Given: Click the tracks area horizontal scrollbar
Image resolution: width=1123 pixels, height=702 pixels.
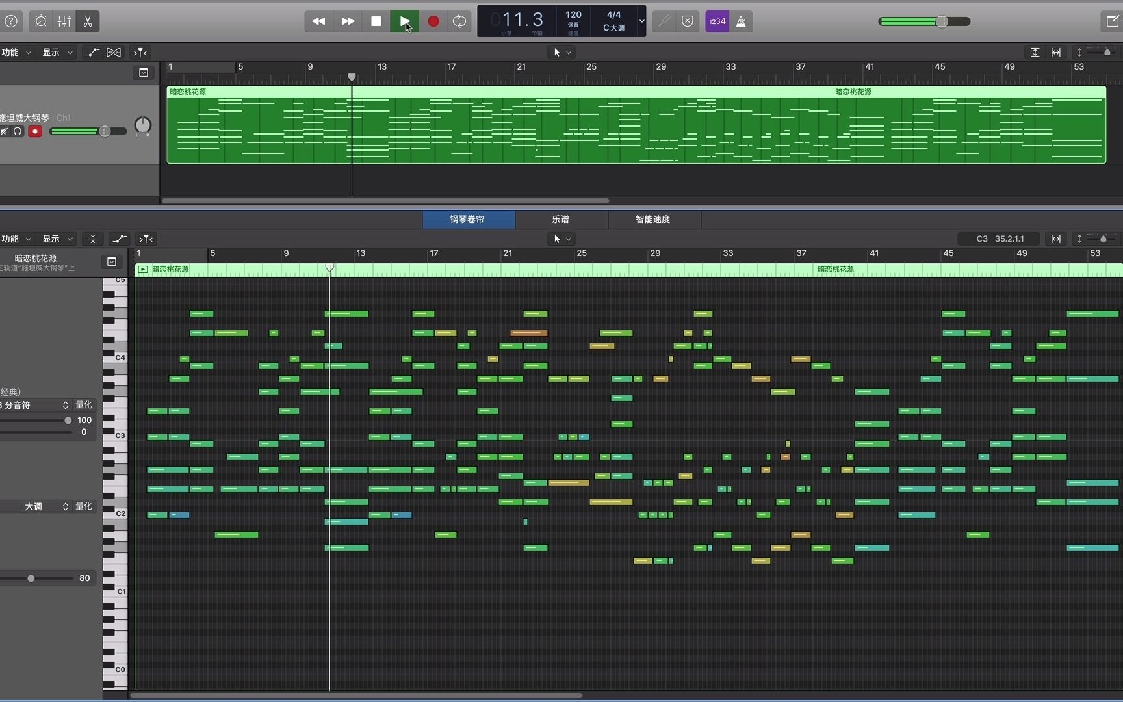Looking at the screenshot, I should pyautogui.click(x=385, y=201).
